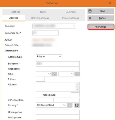Image resolution: width=116 pixels, height=120 pixels.
Task: Click the Anonymize button
Action: click(101, 27)
